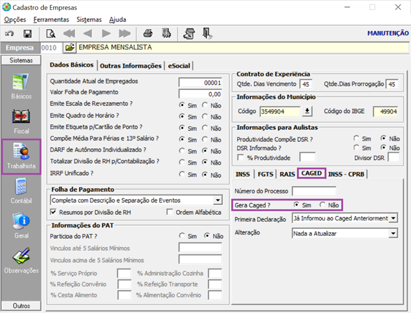Click the printer icon in toolbar
This screenshot has width=411, height=313.
pyautogui.click(x=148, y=33)
